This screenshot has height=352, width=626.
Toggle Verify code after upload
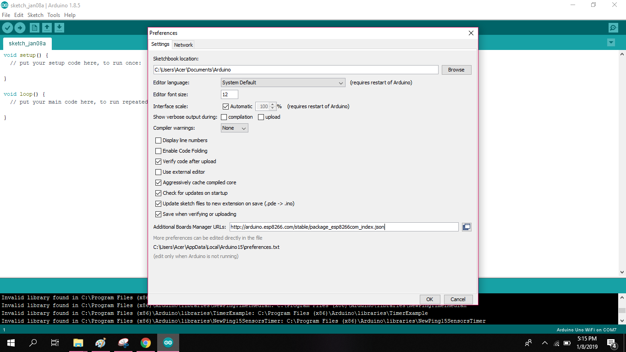(x=159, y=161)
